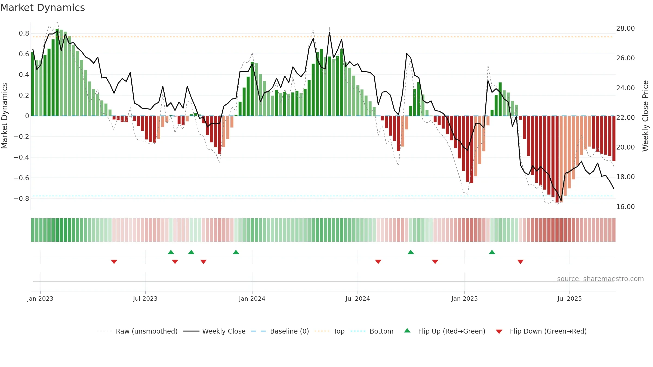
Task: Click the 0.2 left axis tick label
Action: pyautogui.click(x=24, y=95)
